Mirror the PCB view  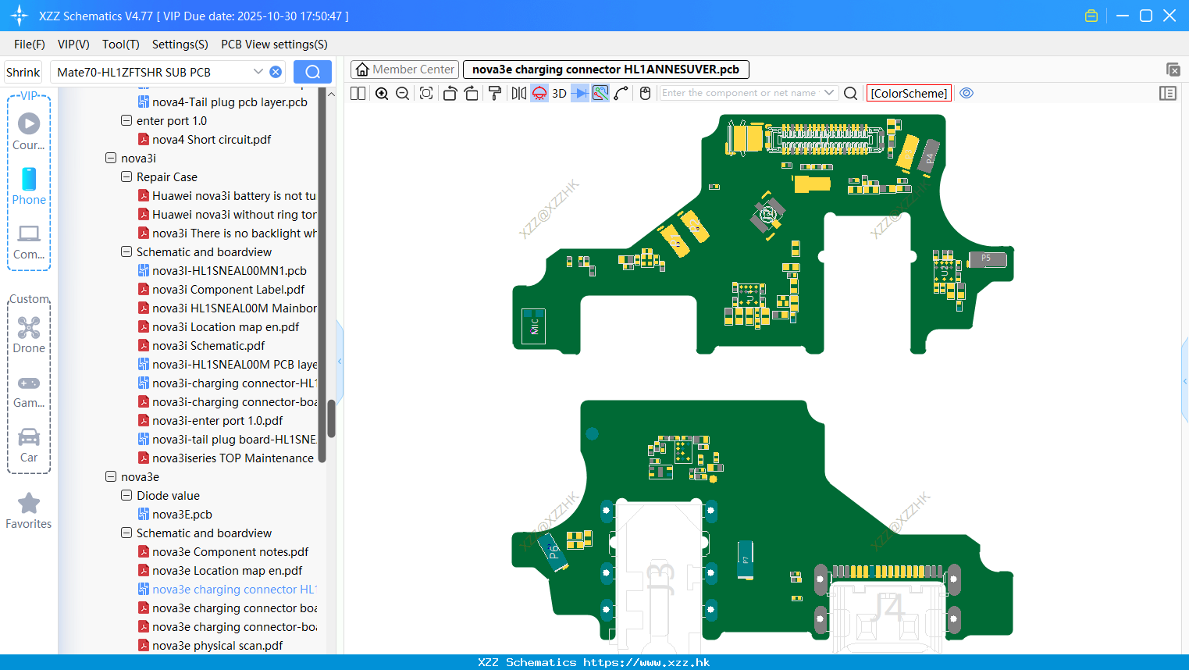coord(518,93)
